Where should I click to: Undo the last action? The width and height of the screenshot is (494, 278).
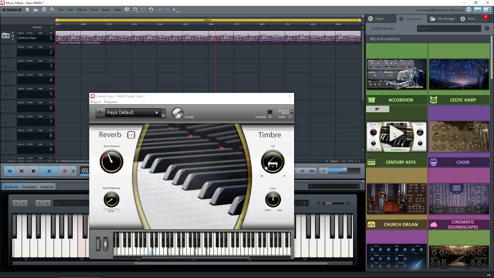151,10
